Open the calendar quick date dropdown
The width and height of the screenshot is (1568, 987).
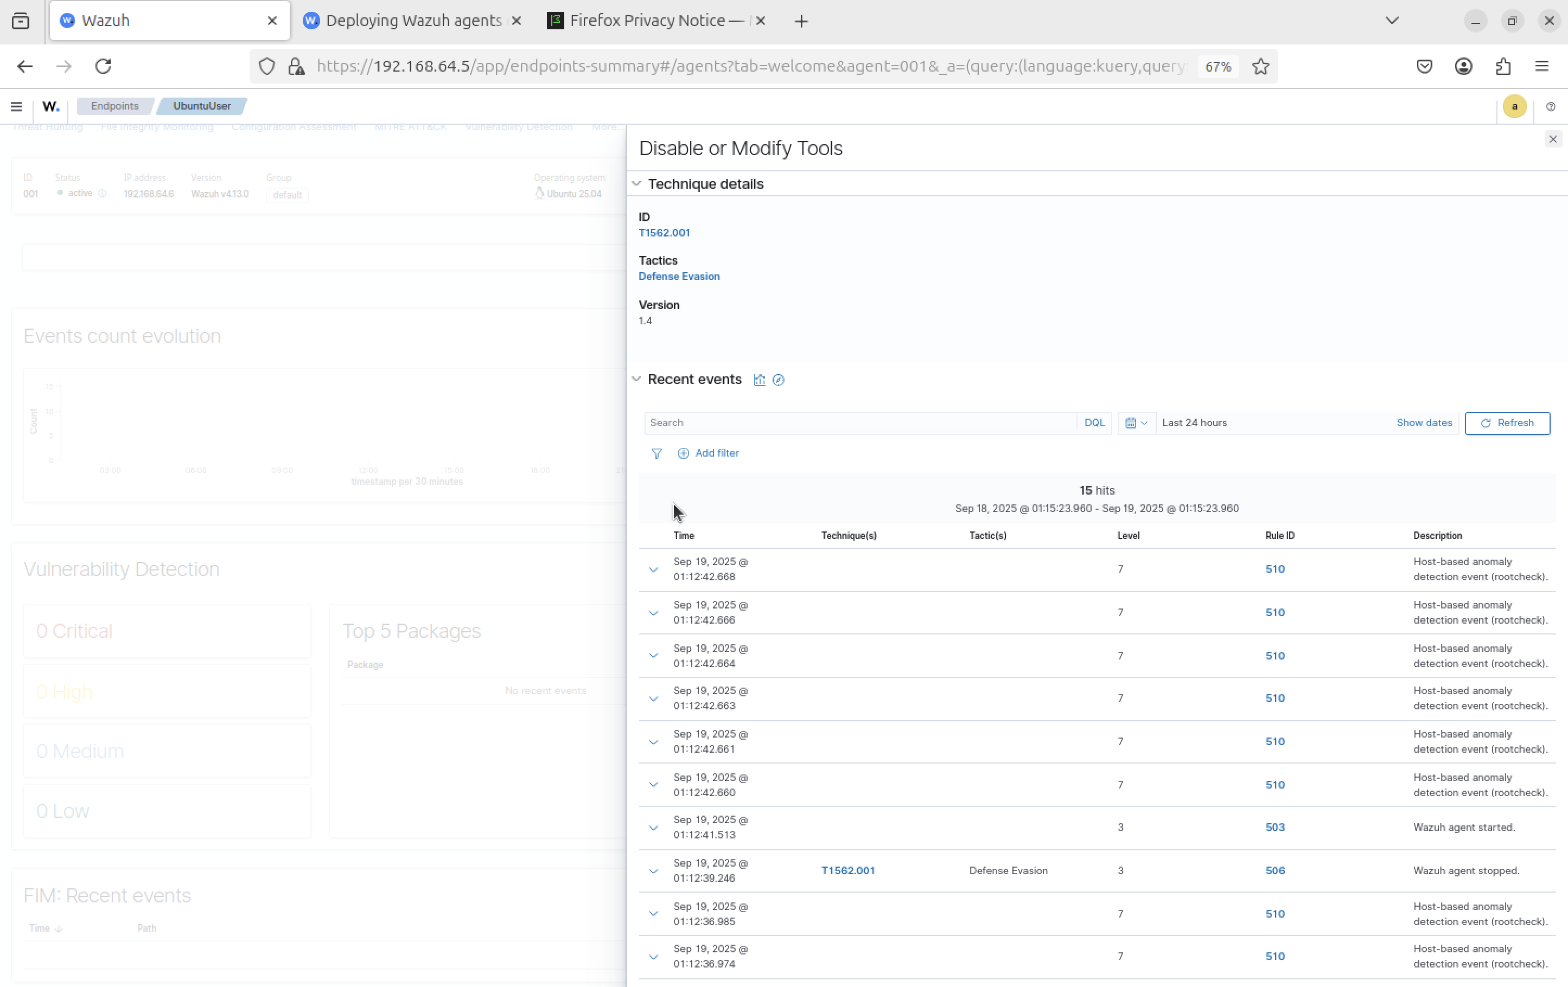pos(1136,422)
